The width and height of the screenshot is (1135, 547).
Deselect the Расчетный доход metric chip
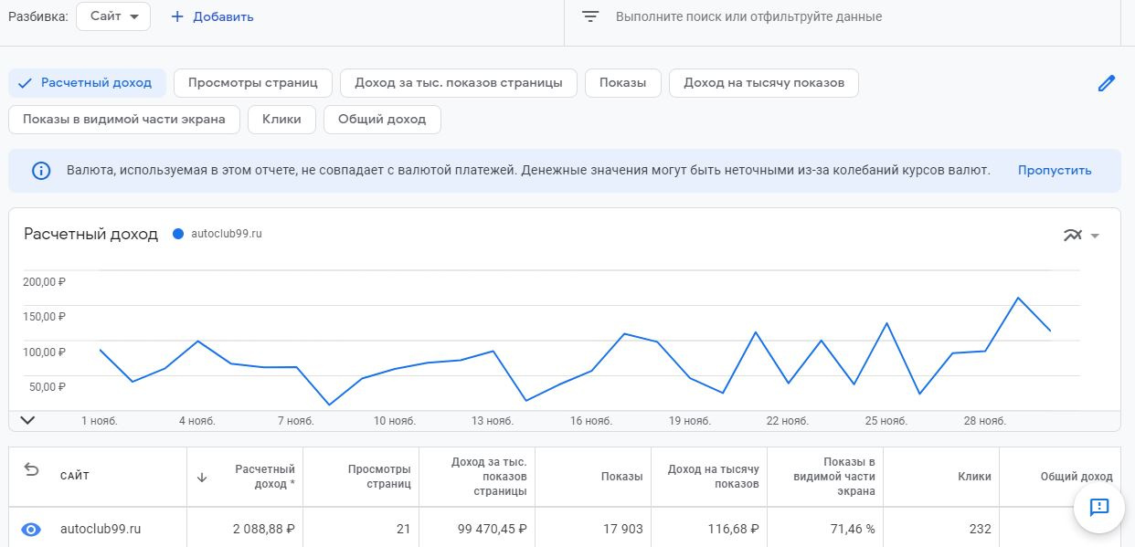coord(87,83)
